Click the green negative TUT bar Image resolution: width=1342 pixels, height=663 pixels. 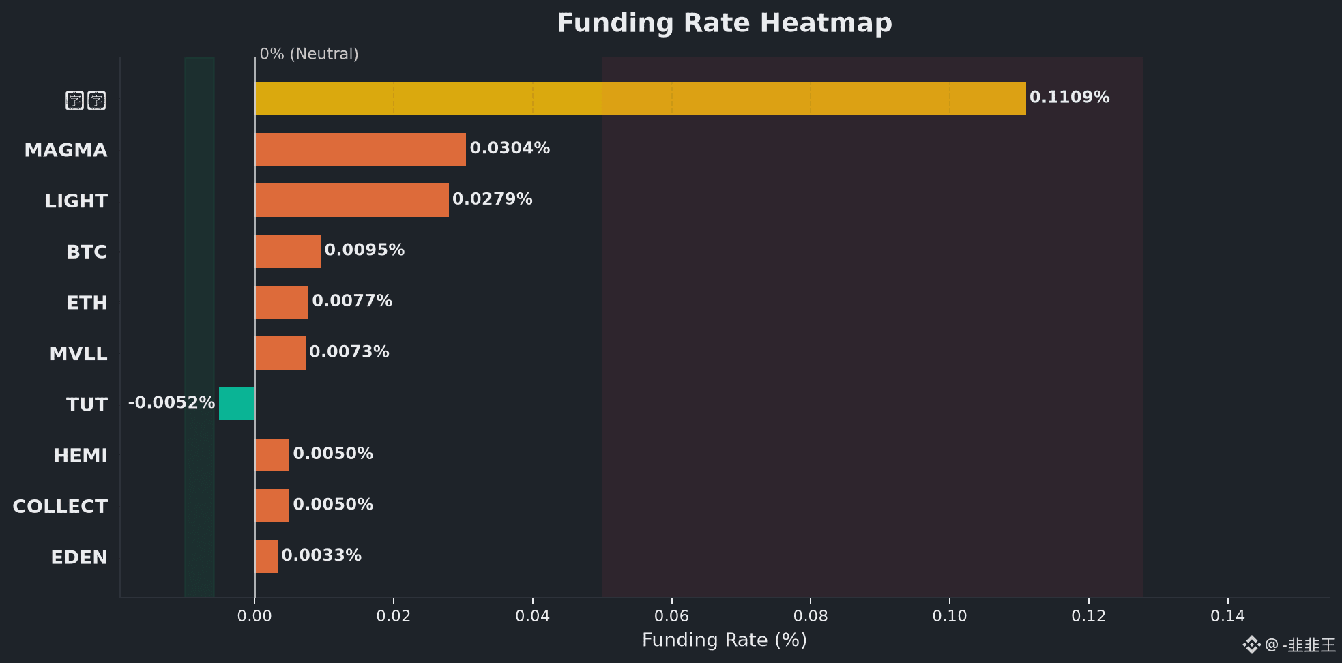[237, 404]
